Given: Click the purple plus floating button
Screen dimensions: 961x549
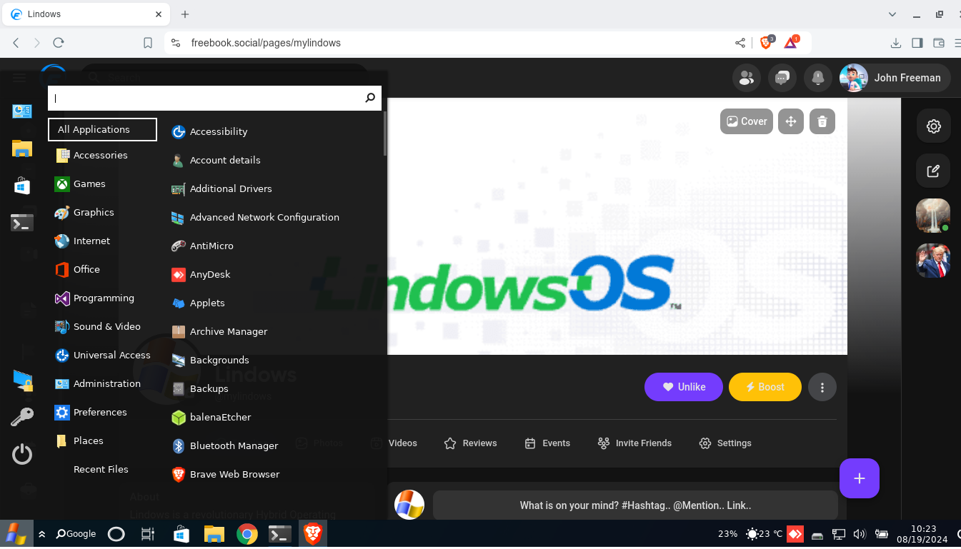Looking at the screenshot, I should [x=860, y=478].
